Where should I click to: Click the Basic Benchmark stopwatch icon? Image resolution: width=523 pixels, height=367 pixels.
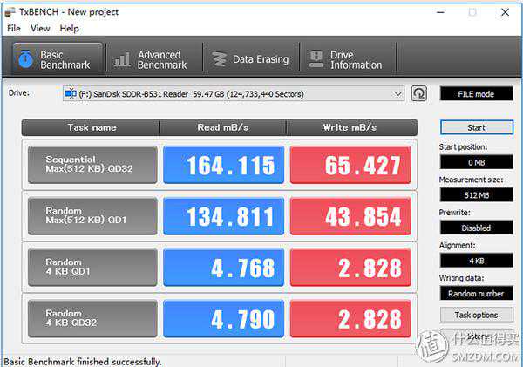[x=26, y=59]
